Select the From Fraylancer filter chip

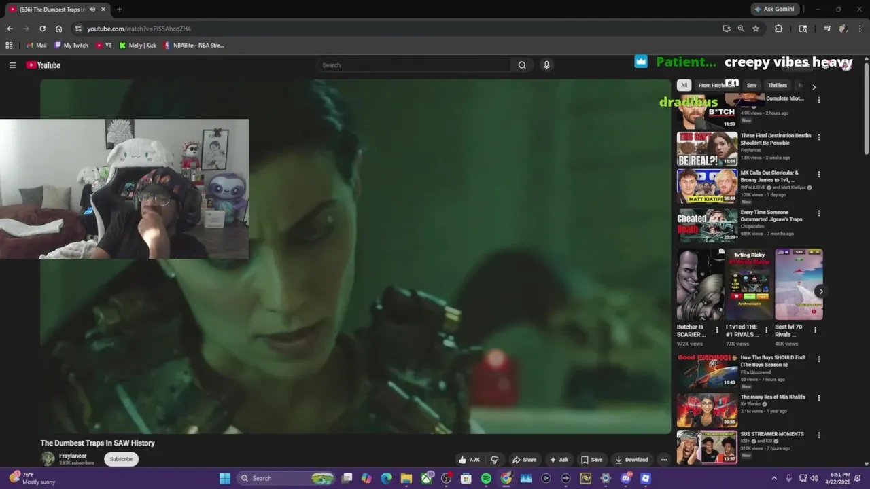716,86
